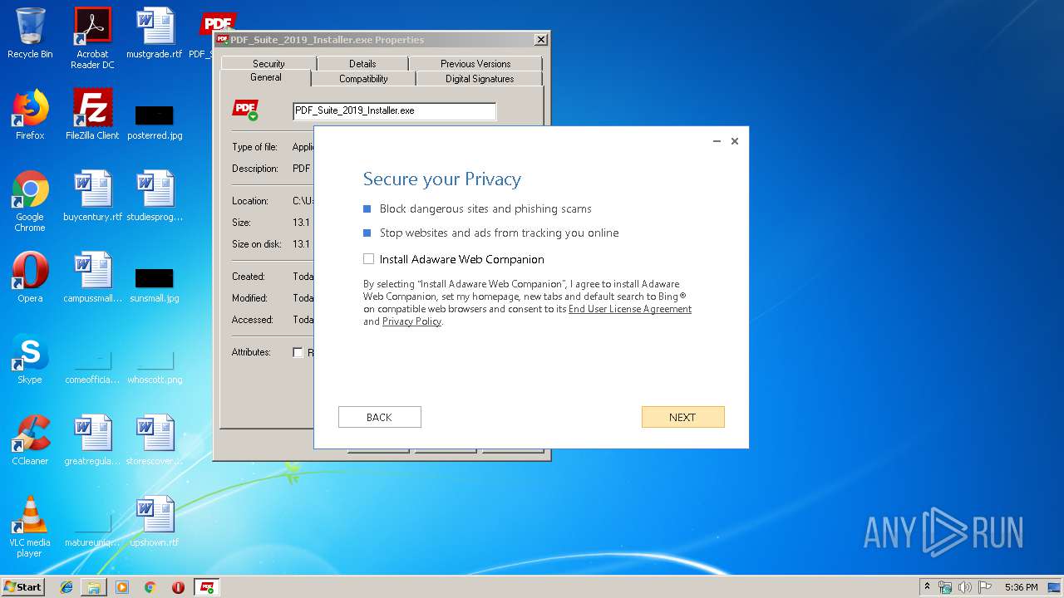The image size is (1064, 598).
Task: Select the studiesprog... document icon
Action: [x=155, y=196]
